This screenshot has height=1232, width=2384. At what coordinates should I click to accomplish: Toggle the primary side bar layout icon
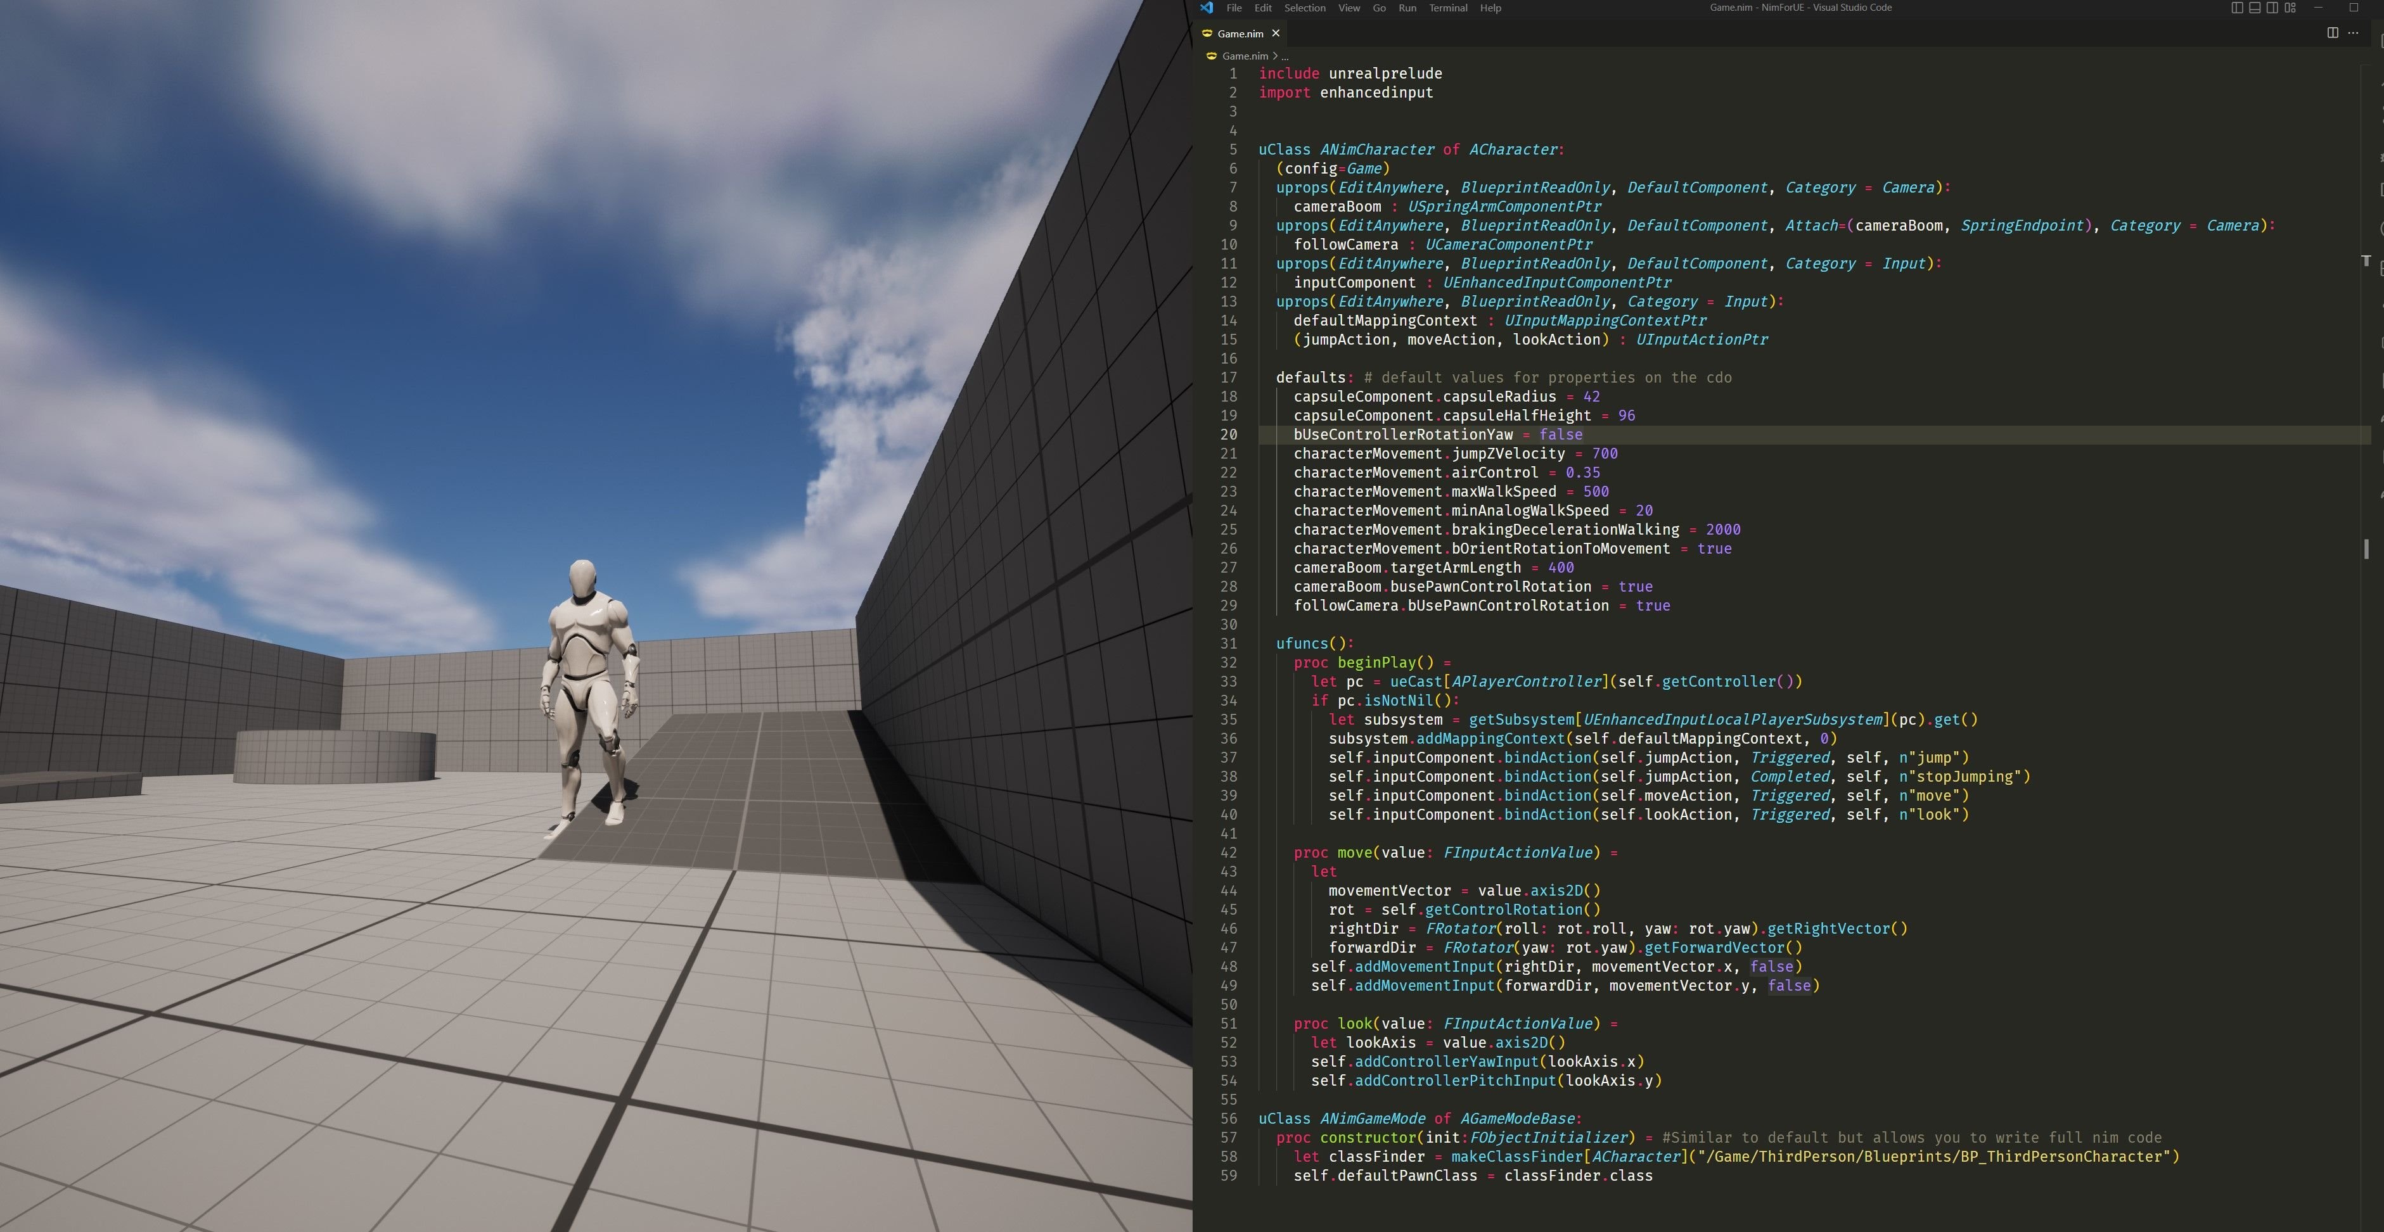[x=2237, y=8]
